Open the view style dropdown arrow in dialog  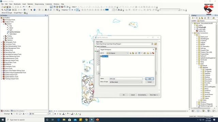[141, 53]
